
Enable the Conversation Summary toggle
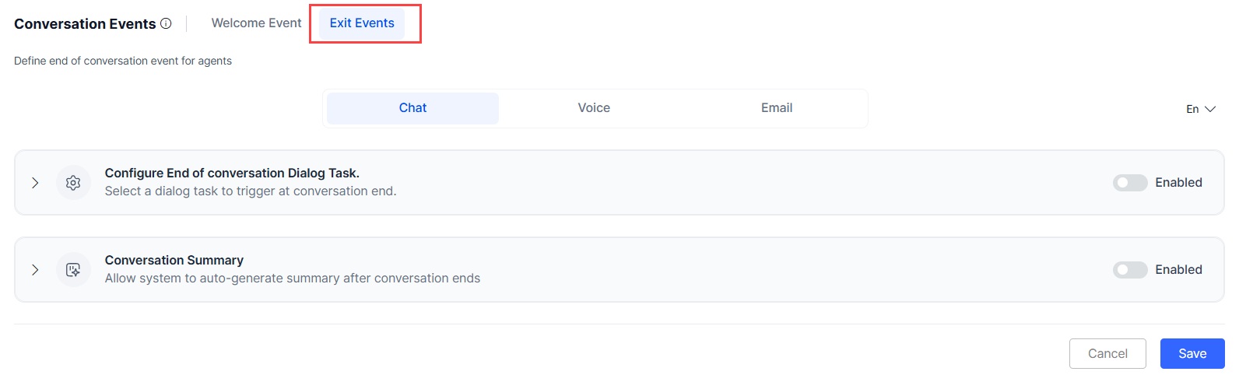[x=1130, y=270]
